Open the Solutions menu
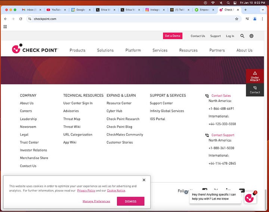Screen dimensions: 269x212 105,50
